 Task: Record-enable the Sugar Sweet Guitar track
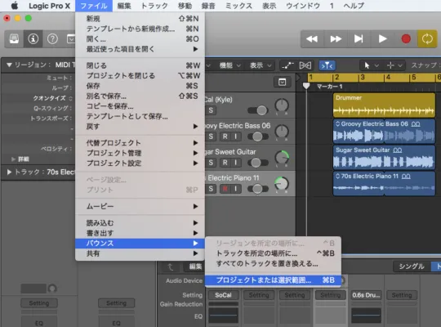click(x=225, y=163)
